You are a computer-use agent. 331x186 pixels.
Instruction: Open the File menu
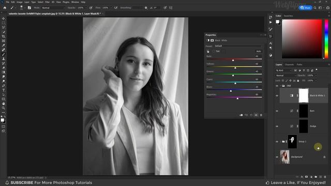click(x=8, y=2)
